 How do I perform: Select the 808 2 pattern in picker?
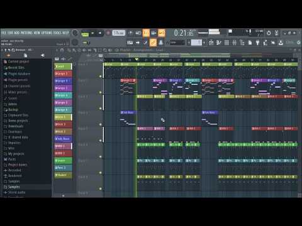pos(63,153)
